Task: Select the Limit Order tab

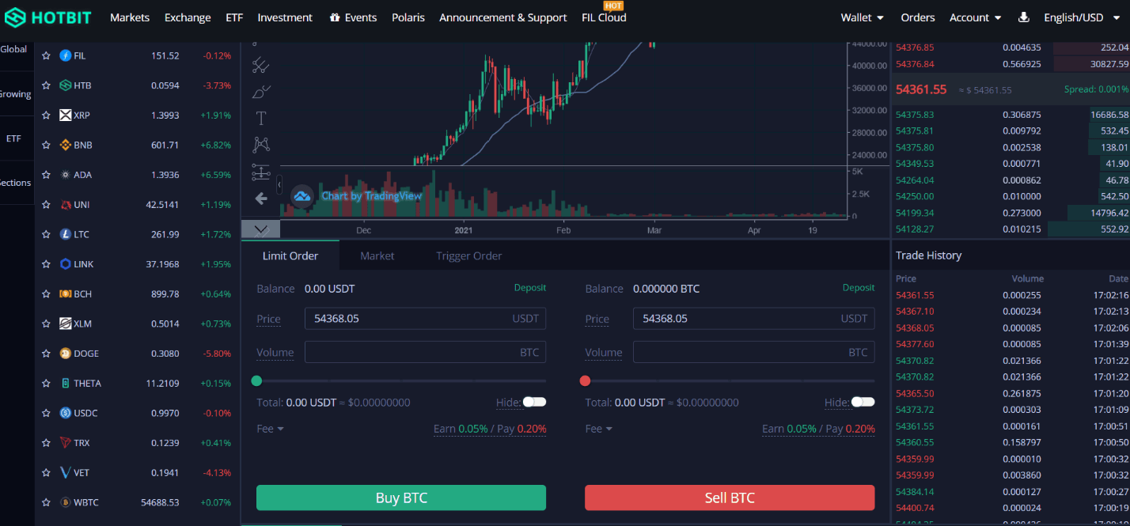Action: [290, 255]
